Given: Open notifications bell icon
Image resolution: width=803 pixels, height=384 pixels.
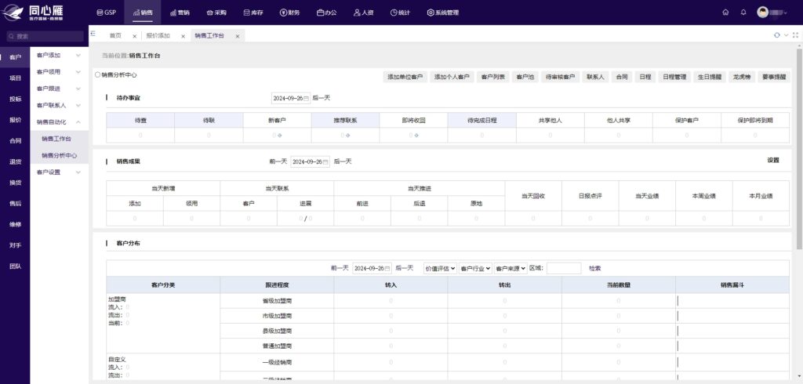Looking at the screenshot, I should pos(743,13).
